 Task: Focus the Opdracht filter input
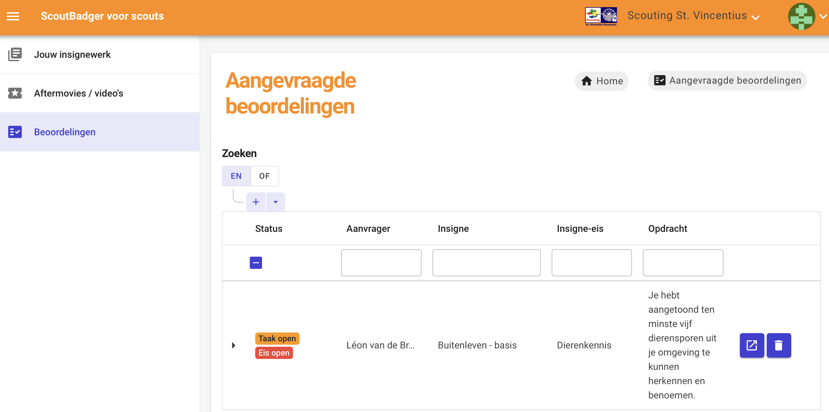click(683, 263)
